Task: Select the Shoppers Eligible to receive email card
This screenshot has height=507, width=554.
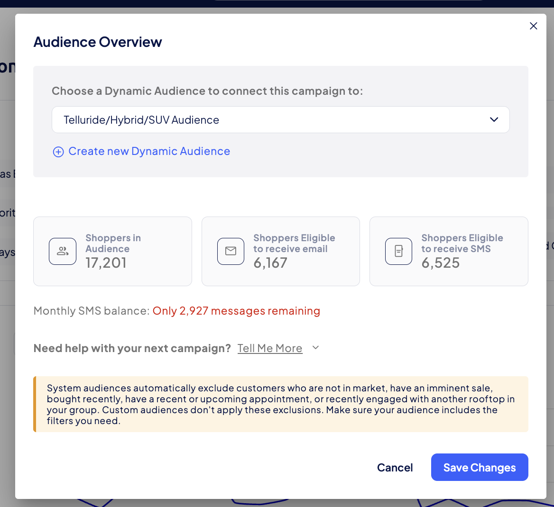Action: pos(280,252)
